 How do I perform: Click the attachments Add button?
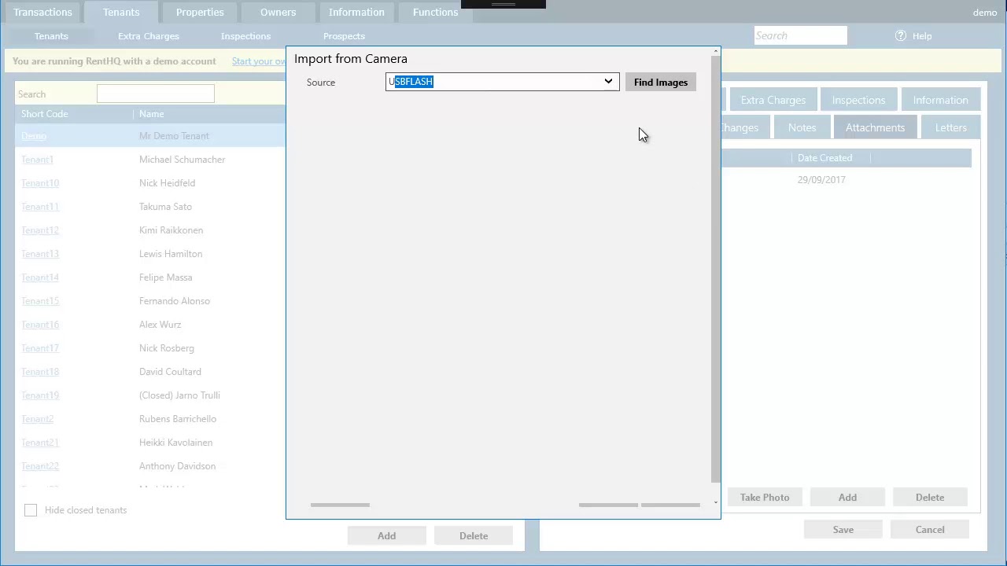click(847, 498)
